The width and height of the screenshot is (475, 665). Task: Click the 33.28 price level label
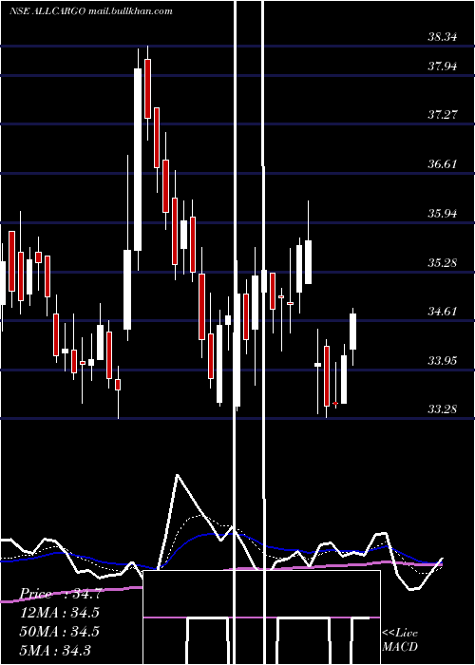pos(443,409)
